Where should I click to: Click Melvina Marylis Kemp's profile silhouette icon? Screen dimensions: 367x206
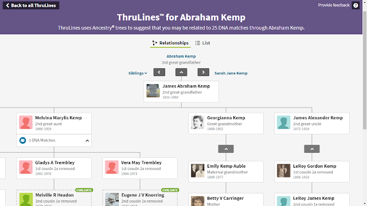click(26, 122)
